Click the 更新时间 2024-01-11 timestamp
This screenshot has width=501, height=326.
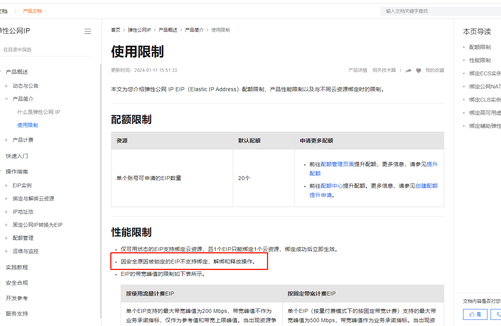point(144,70)
